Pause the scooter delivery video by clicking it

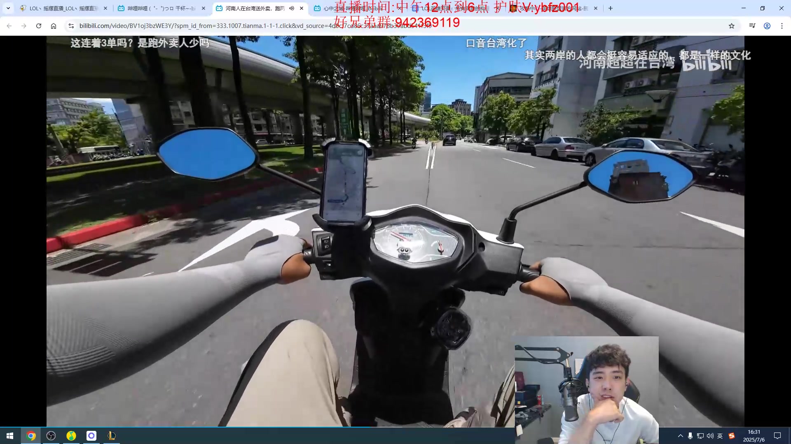[395, 231]
